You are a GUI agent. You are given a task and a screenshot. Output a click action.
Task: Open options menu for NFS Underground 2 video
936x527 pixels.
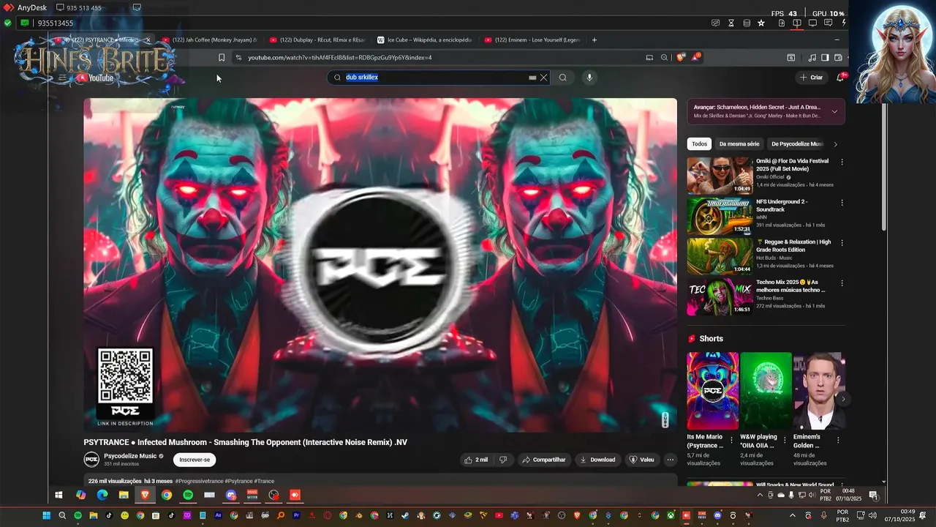pos(842,202)
